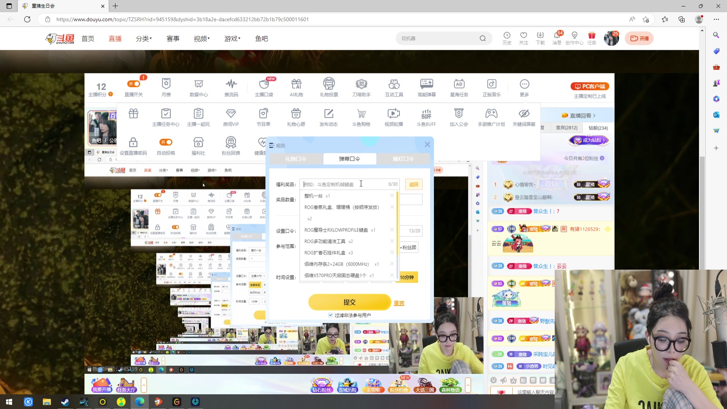Open the 鱼吧 nav item
The width and height of the screenshot is (727, 409).
262,38
